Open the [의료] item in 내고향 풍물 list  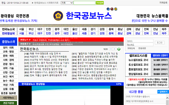tap(138, 97)
